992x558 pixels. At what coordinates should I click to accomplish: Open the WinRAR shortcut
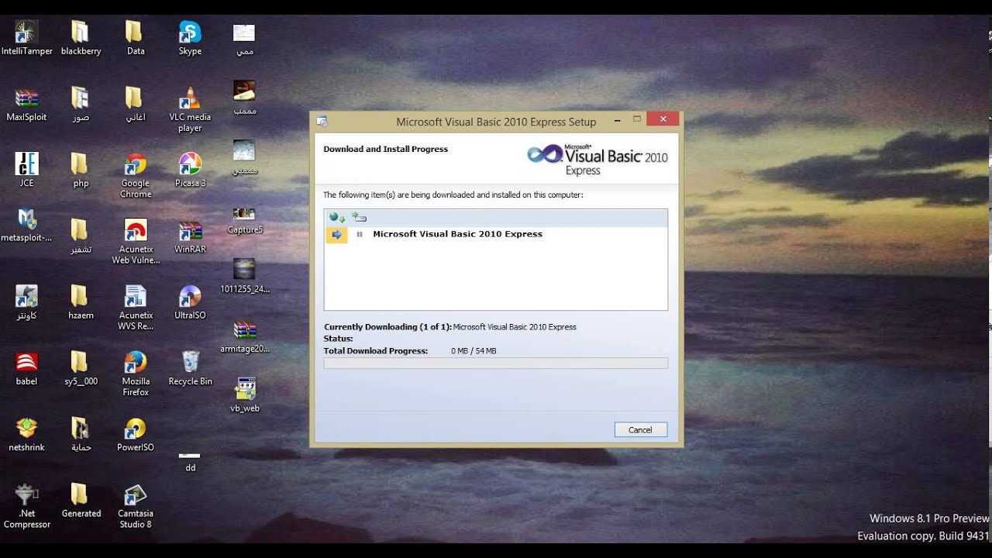[x=190, y=230]
